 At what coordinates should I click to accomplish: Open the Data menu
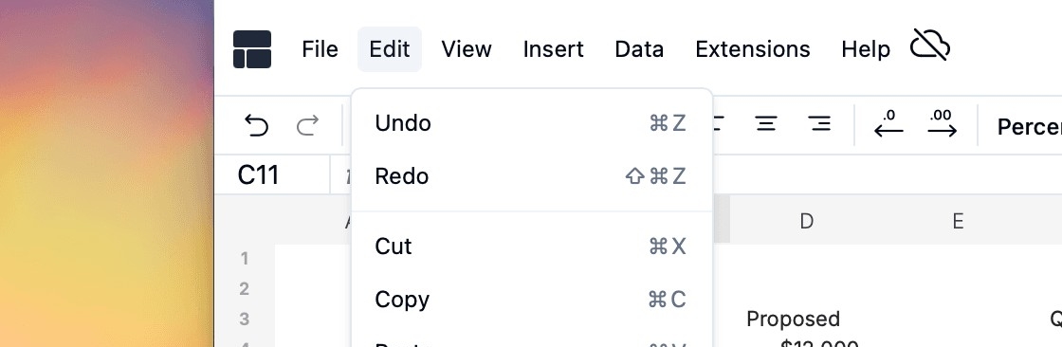[x=639, y=48]
